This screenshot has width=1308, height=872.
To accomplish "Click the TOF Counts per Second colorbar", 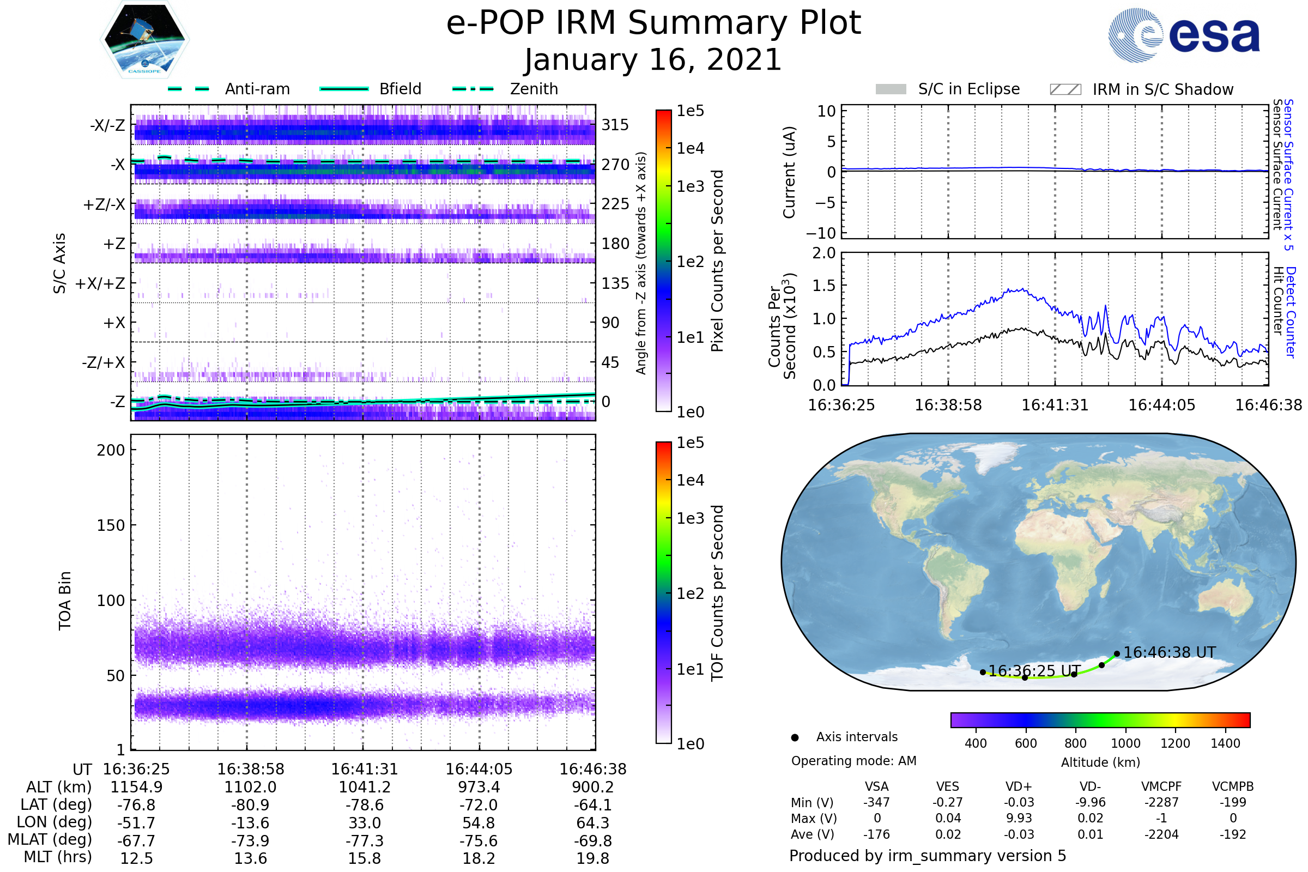I will pyautogui.click(x=663, y=592).
